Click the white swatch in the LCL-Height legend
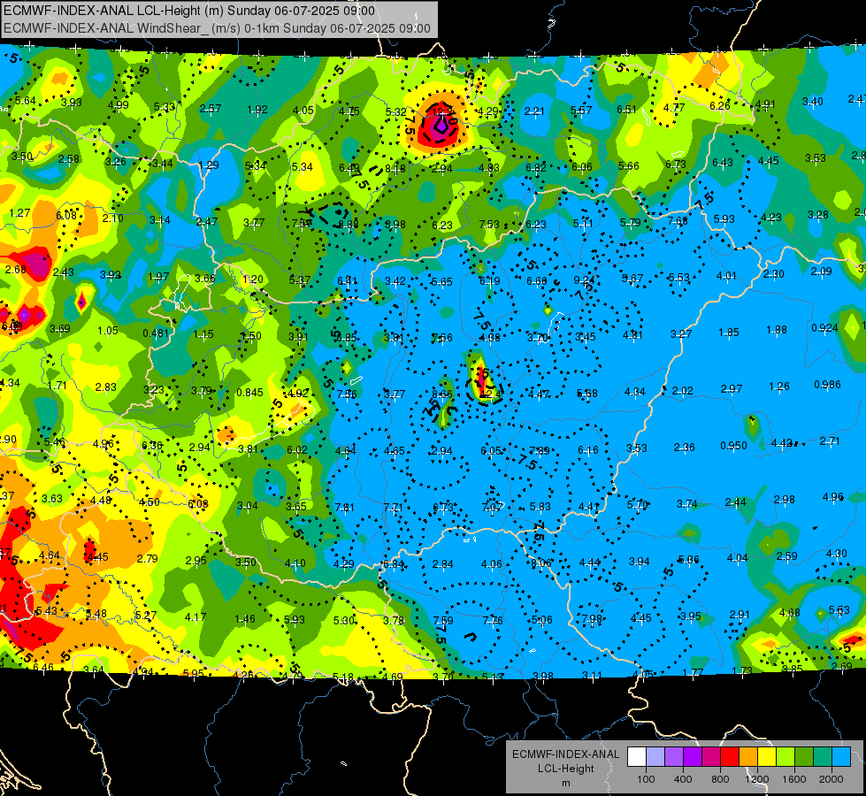This screenshot has width=866, height=796. pos(637,757)
